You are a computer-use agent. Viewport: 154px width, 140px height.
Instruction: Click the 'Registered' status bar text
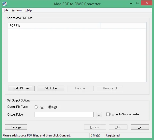click(x=113, y=135)
